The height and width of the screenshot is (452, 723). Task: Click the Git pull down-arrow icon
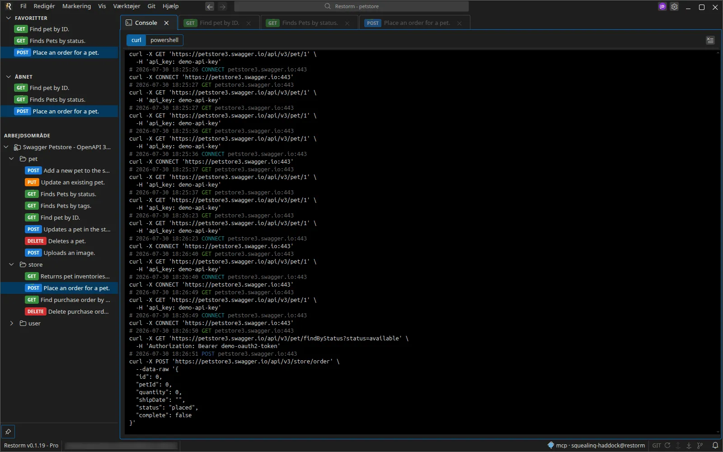tap(689, 445)
